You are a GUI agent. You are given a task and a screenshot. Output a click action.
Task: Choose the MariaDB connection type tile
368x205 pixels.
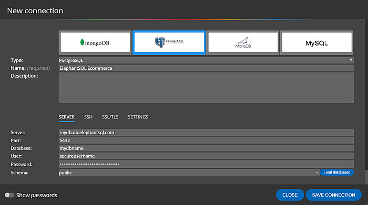tap(243, 42)
